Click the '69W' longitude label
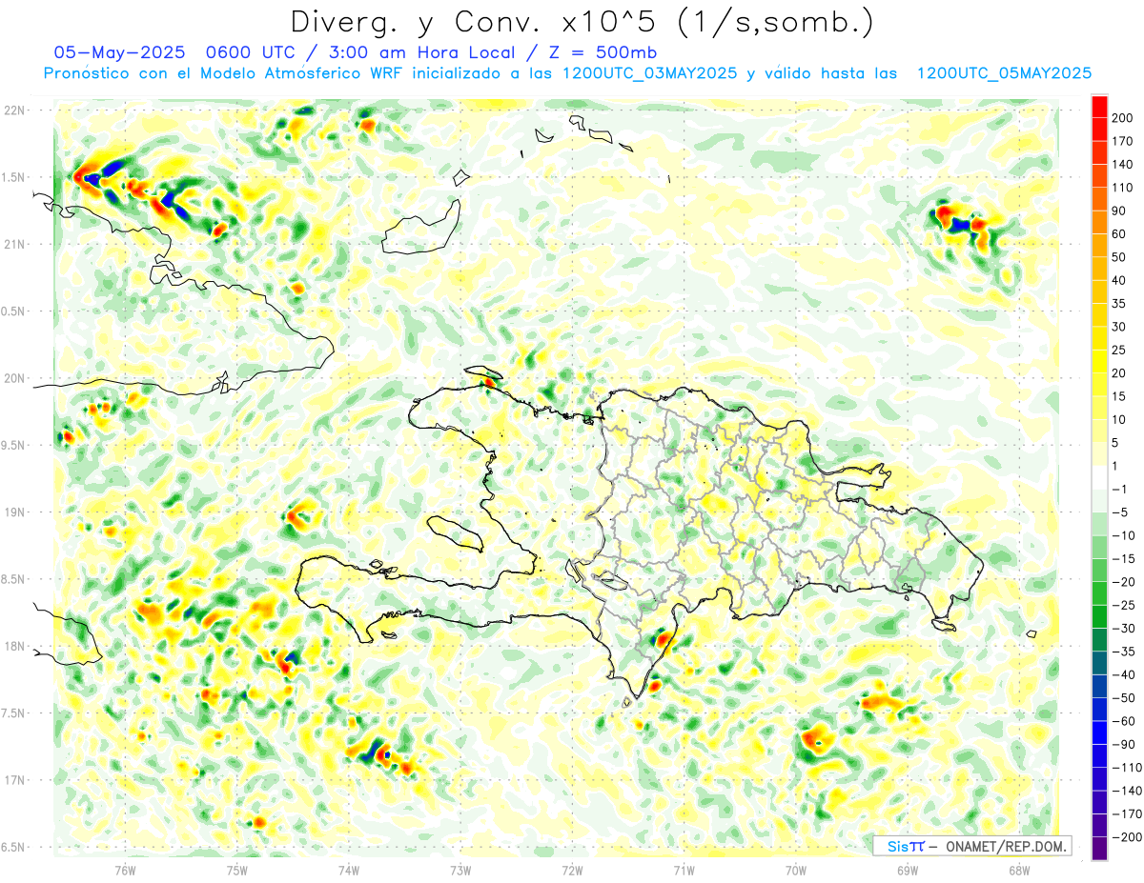1144x883 pixels. (908, 870)
